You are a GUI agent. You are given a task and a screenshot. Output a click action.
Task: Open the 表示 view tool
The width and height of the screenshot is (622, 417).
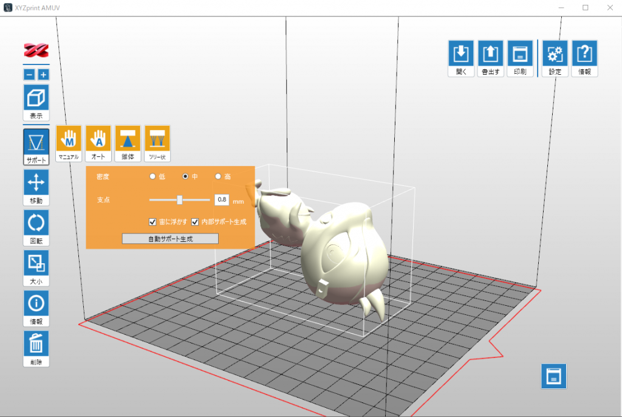[36, 103]
